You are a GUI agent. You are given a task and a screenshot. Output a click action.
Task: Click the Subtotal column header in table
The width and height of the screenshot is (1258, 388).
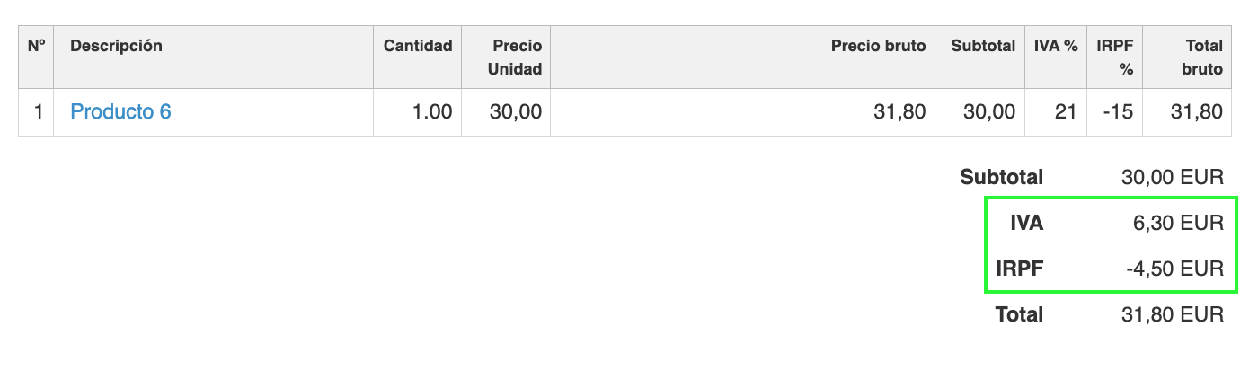pyautogui.click(x=983, y=46)
